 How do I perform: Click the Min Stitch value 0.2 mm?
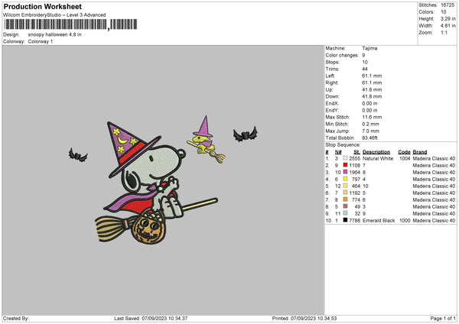[370, 124]
